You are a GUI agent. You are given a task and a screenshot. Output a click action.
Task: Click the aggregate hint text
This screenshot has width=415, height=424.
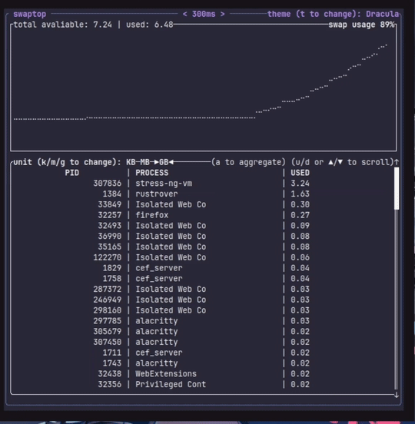click(248, 162)
